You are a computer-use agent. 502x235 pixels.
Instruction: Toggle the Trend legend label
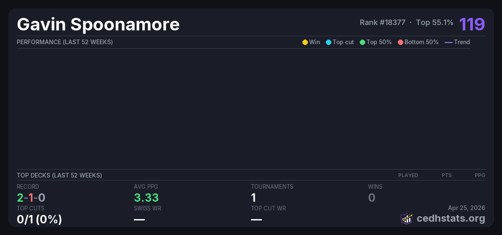(x=462, y=42)
